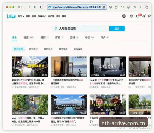This screenshot has width=154, height=133.
Task: Click the search field containing 大理最美民宿
Action: click(80, 29)
